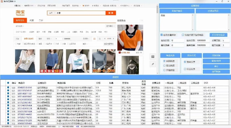The height and width of the screenshot is (128, 231).
Task: Switch to the 所有宝贝 tab
Action: [x=20, y=20]
